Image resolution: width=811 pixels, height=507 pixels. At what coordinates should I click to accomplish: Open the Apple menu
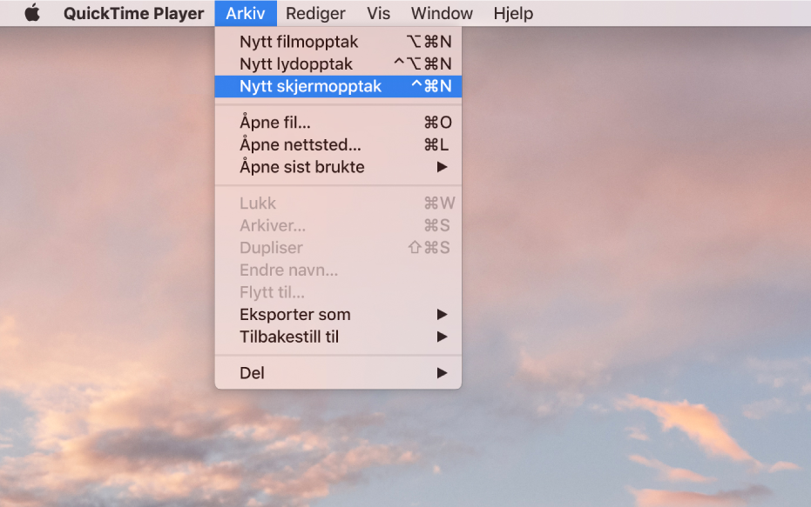(32, 13)
